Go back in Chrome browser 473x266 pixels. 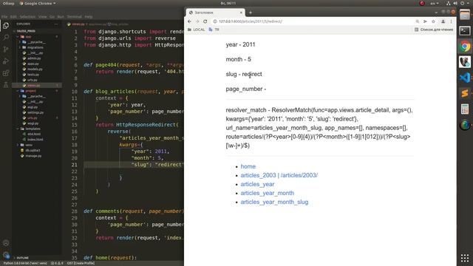(x=189, y=21)
